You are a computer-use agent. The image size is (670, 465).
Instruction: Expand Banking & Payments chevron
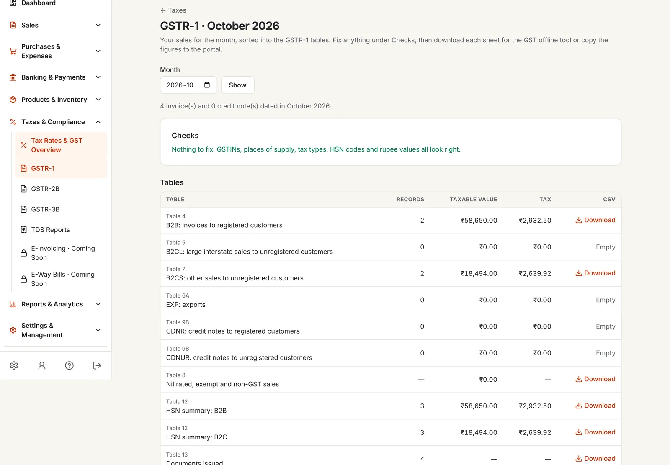click(x=98, y=77)
